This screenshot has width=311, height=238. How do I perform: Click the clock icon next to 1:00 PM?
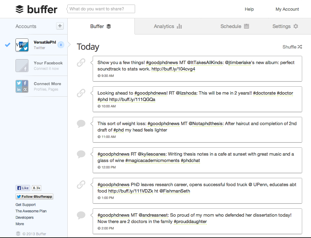coord(99,198)
